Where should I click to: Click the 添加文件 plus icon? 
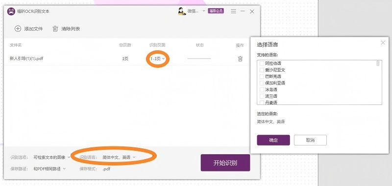pyautogui.click(x=18, y=29)
